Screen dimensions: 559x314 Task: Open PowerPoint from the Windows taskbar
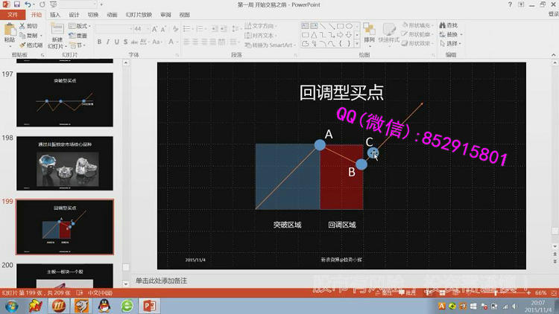pyautogui.click(x=151, y=305)
